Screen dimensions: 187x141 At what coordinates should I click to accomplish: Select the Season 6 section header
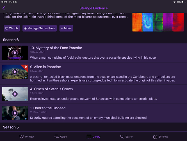click(11, 40)
